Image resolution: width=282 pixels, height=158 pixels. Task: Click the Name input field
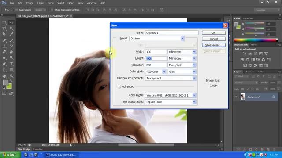click(x=171, y=33)
